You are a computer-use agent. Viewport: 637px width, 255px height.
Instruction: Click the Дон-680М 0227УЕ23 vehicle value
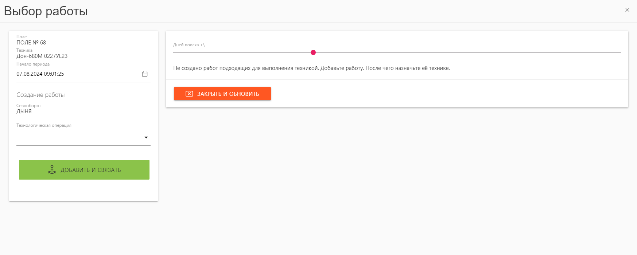click(x=42, y=56)
